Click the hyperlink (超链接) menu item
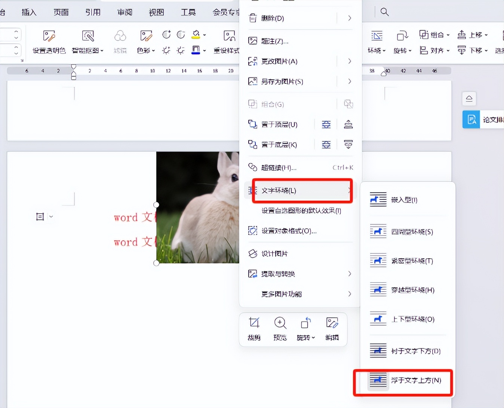 click(x=279, y=168)
